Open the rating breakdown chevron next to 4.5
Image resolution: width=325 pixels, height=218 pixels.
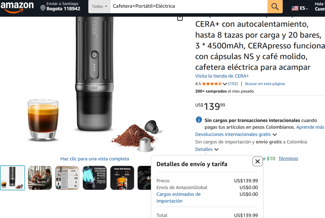point(225,84)
